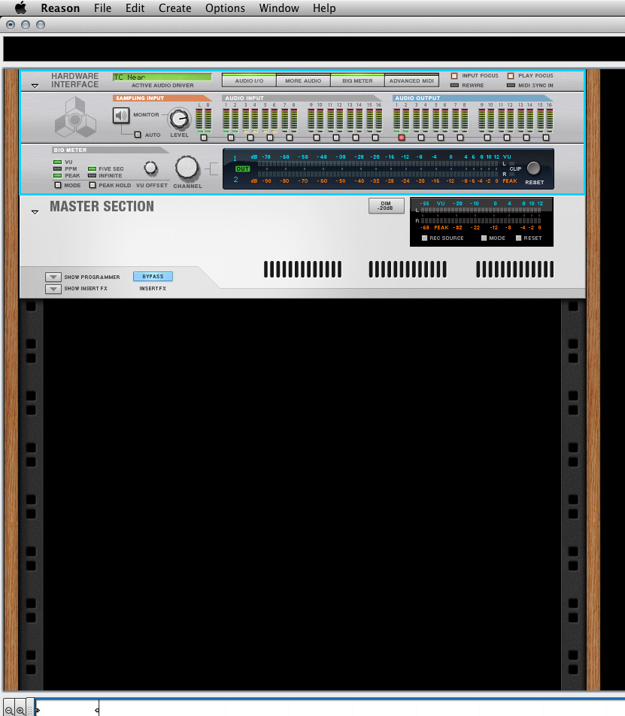Select Audio Output 3-4 big meter button

421,138
